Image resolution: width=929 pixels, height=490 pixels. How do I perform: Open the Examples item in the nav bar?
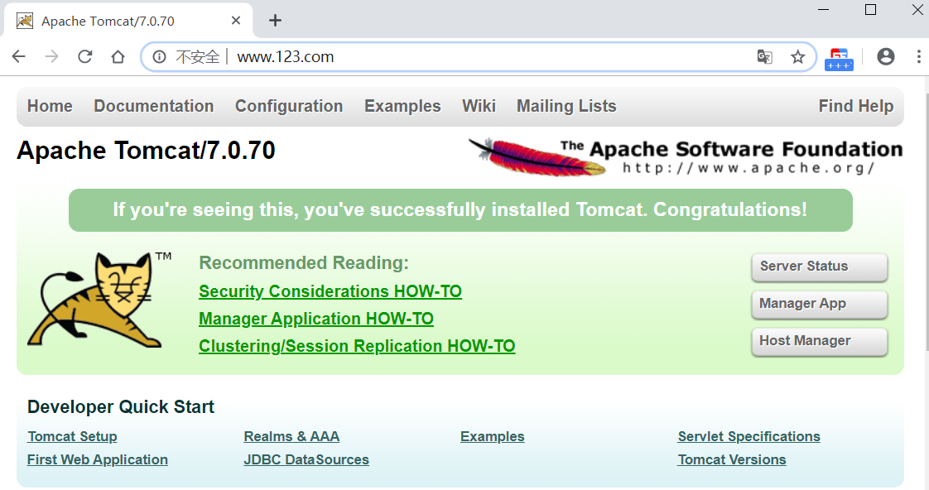[x=402, y=106]
